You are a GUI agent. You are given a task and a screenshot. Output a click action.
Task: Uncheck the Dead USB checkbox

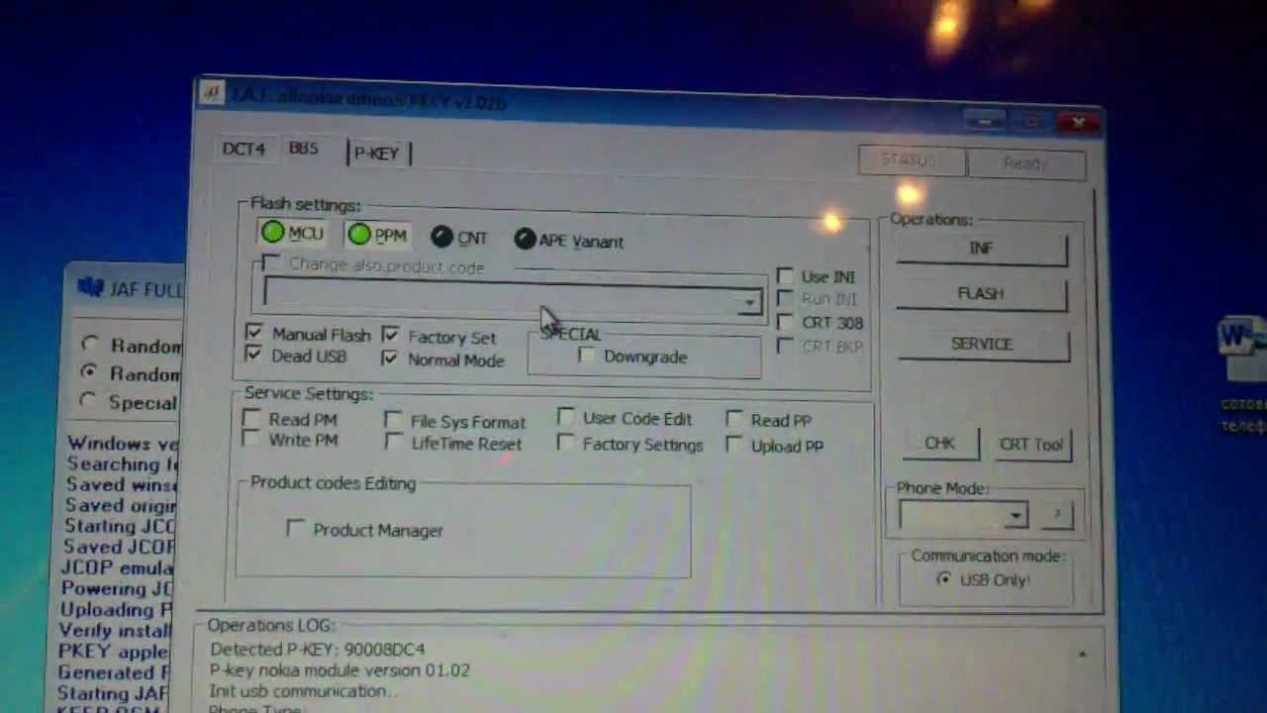click(x=254, y=354)
